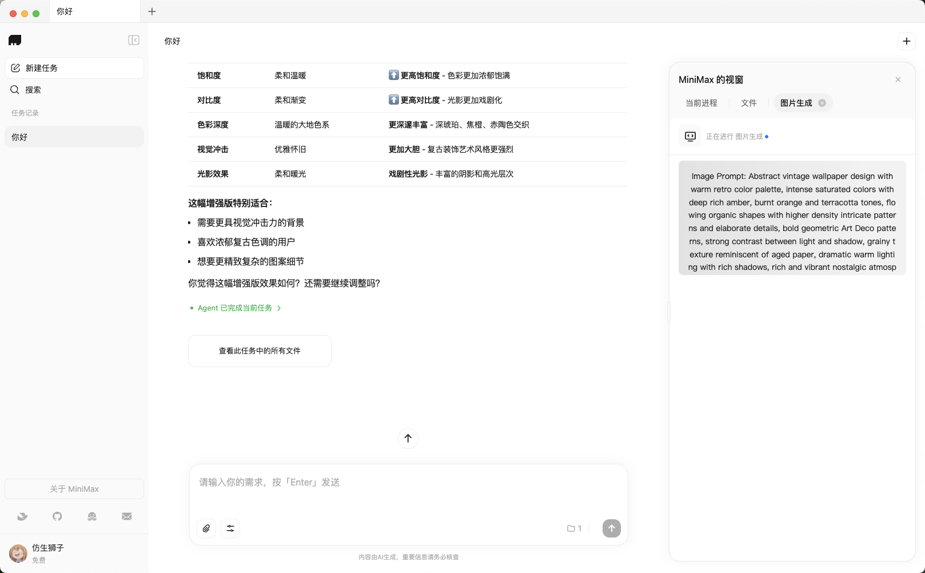Click the scroll-to-top arrow button
The image size is (925, 573).
pos(408,439)
